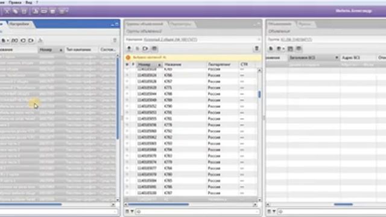Click the purple toolbar icon after the pencil
Image resolution: width=386 pixels, height=217 pixels.
tap(24, 11)
